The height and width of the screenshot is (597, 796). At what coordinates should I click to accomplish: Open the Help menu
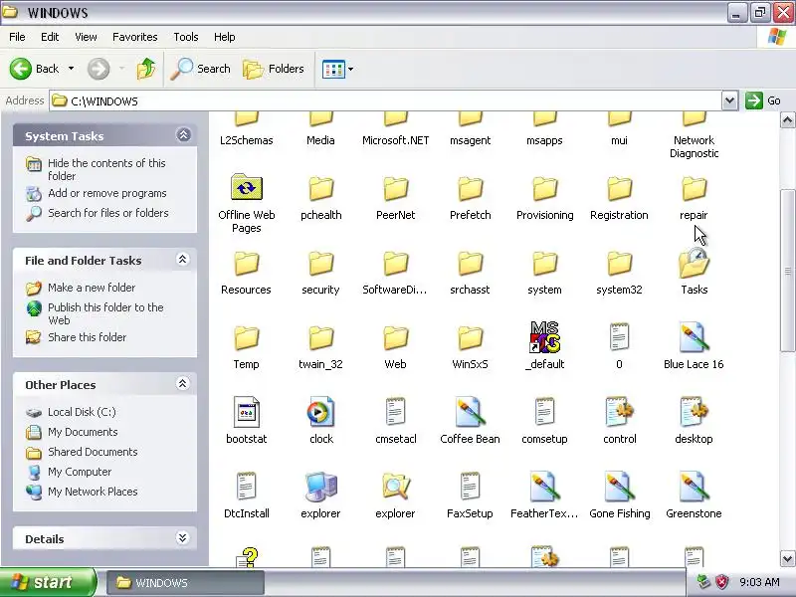225,37
